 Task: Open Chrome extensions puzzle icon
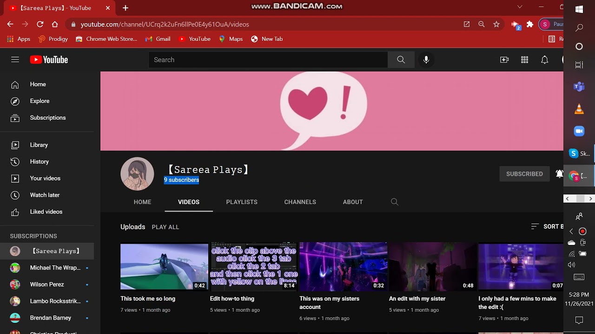pyautogui.click(x=530, y=24)
